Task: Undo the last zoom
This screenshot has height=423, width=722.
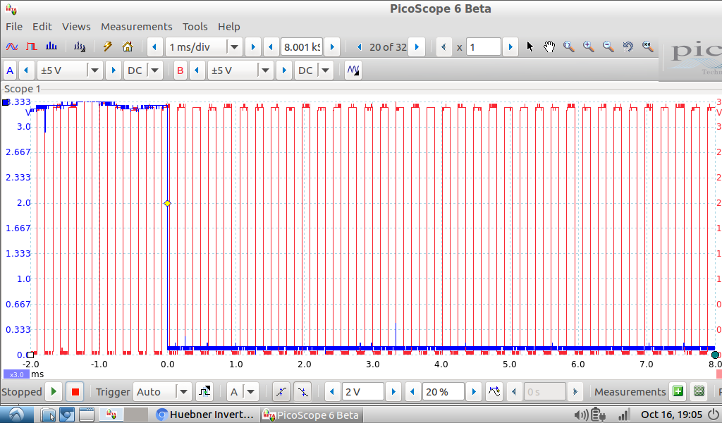Action: click(628, 47)
